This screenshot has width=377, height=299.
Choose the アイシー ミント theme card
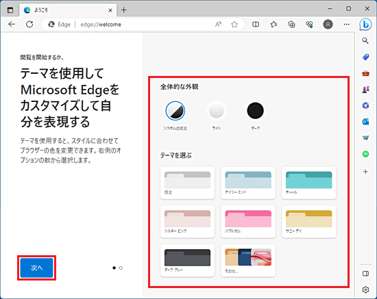click(x=248, y=183)
